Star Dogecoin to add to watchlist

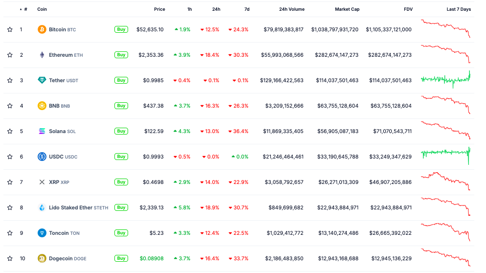click(10, 258)
